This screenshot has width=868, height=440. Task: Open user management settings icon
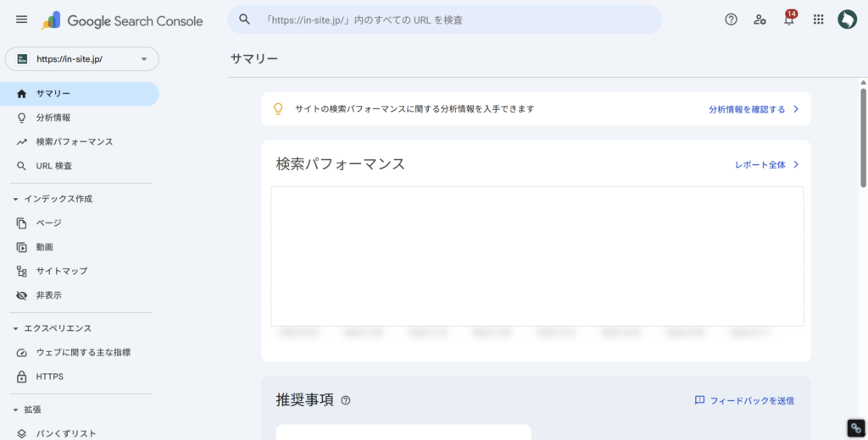coord(760,20)
